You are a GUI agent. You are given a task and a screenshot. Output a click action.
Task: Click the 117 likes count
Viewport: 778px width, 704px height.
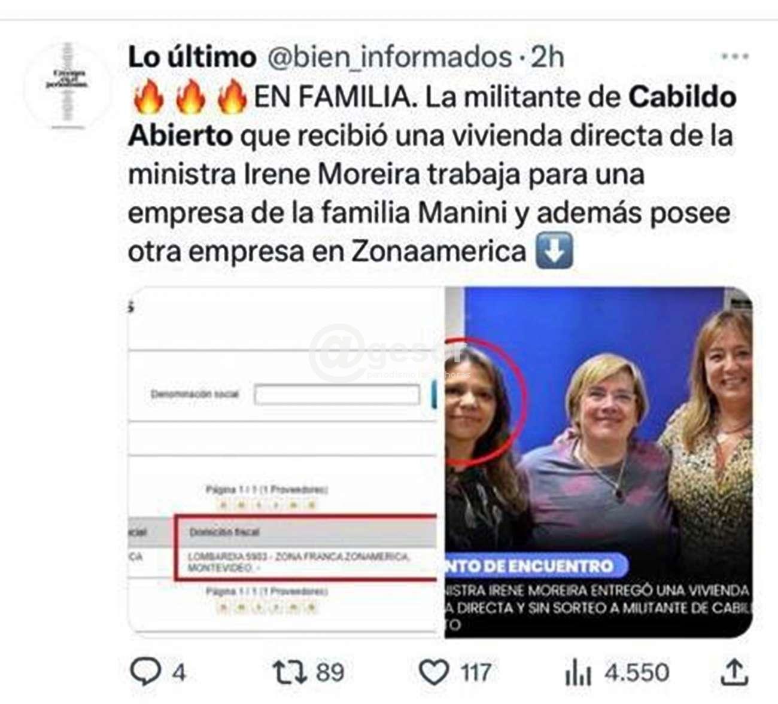(x=476, y=672)
